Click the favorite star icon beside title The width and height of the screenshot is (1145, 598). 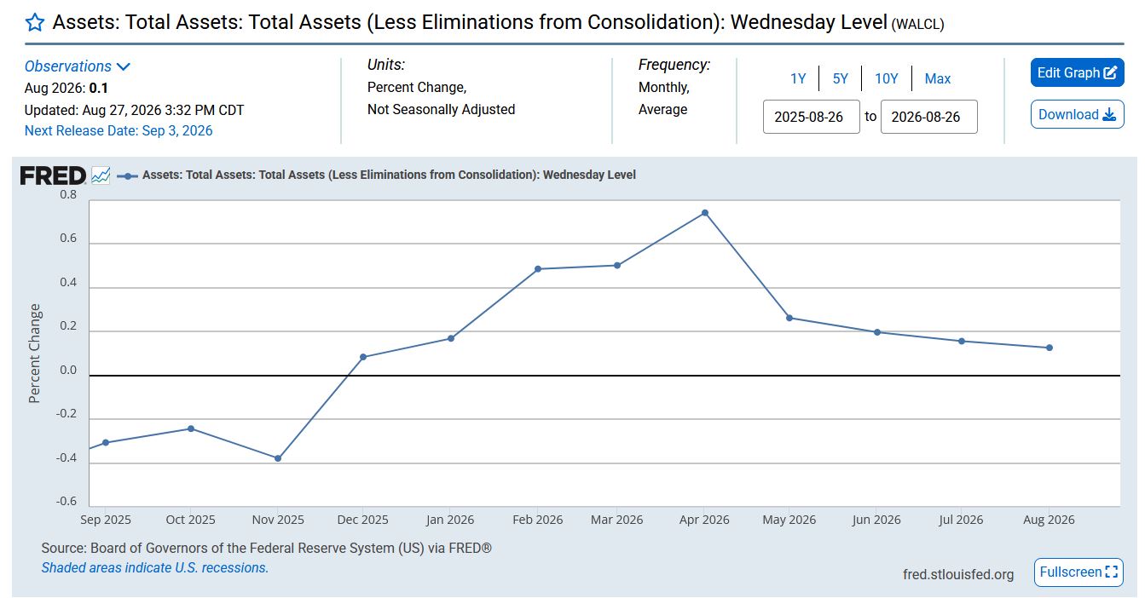tap(35, 22)
